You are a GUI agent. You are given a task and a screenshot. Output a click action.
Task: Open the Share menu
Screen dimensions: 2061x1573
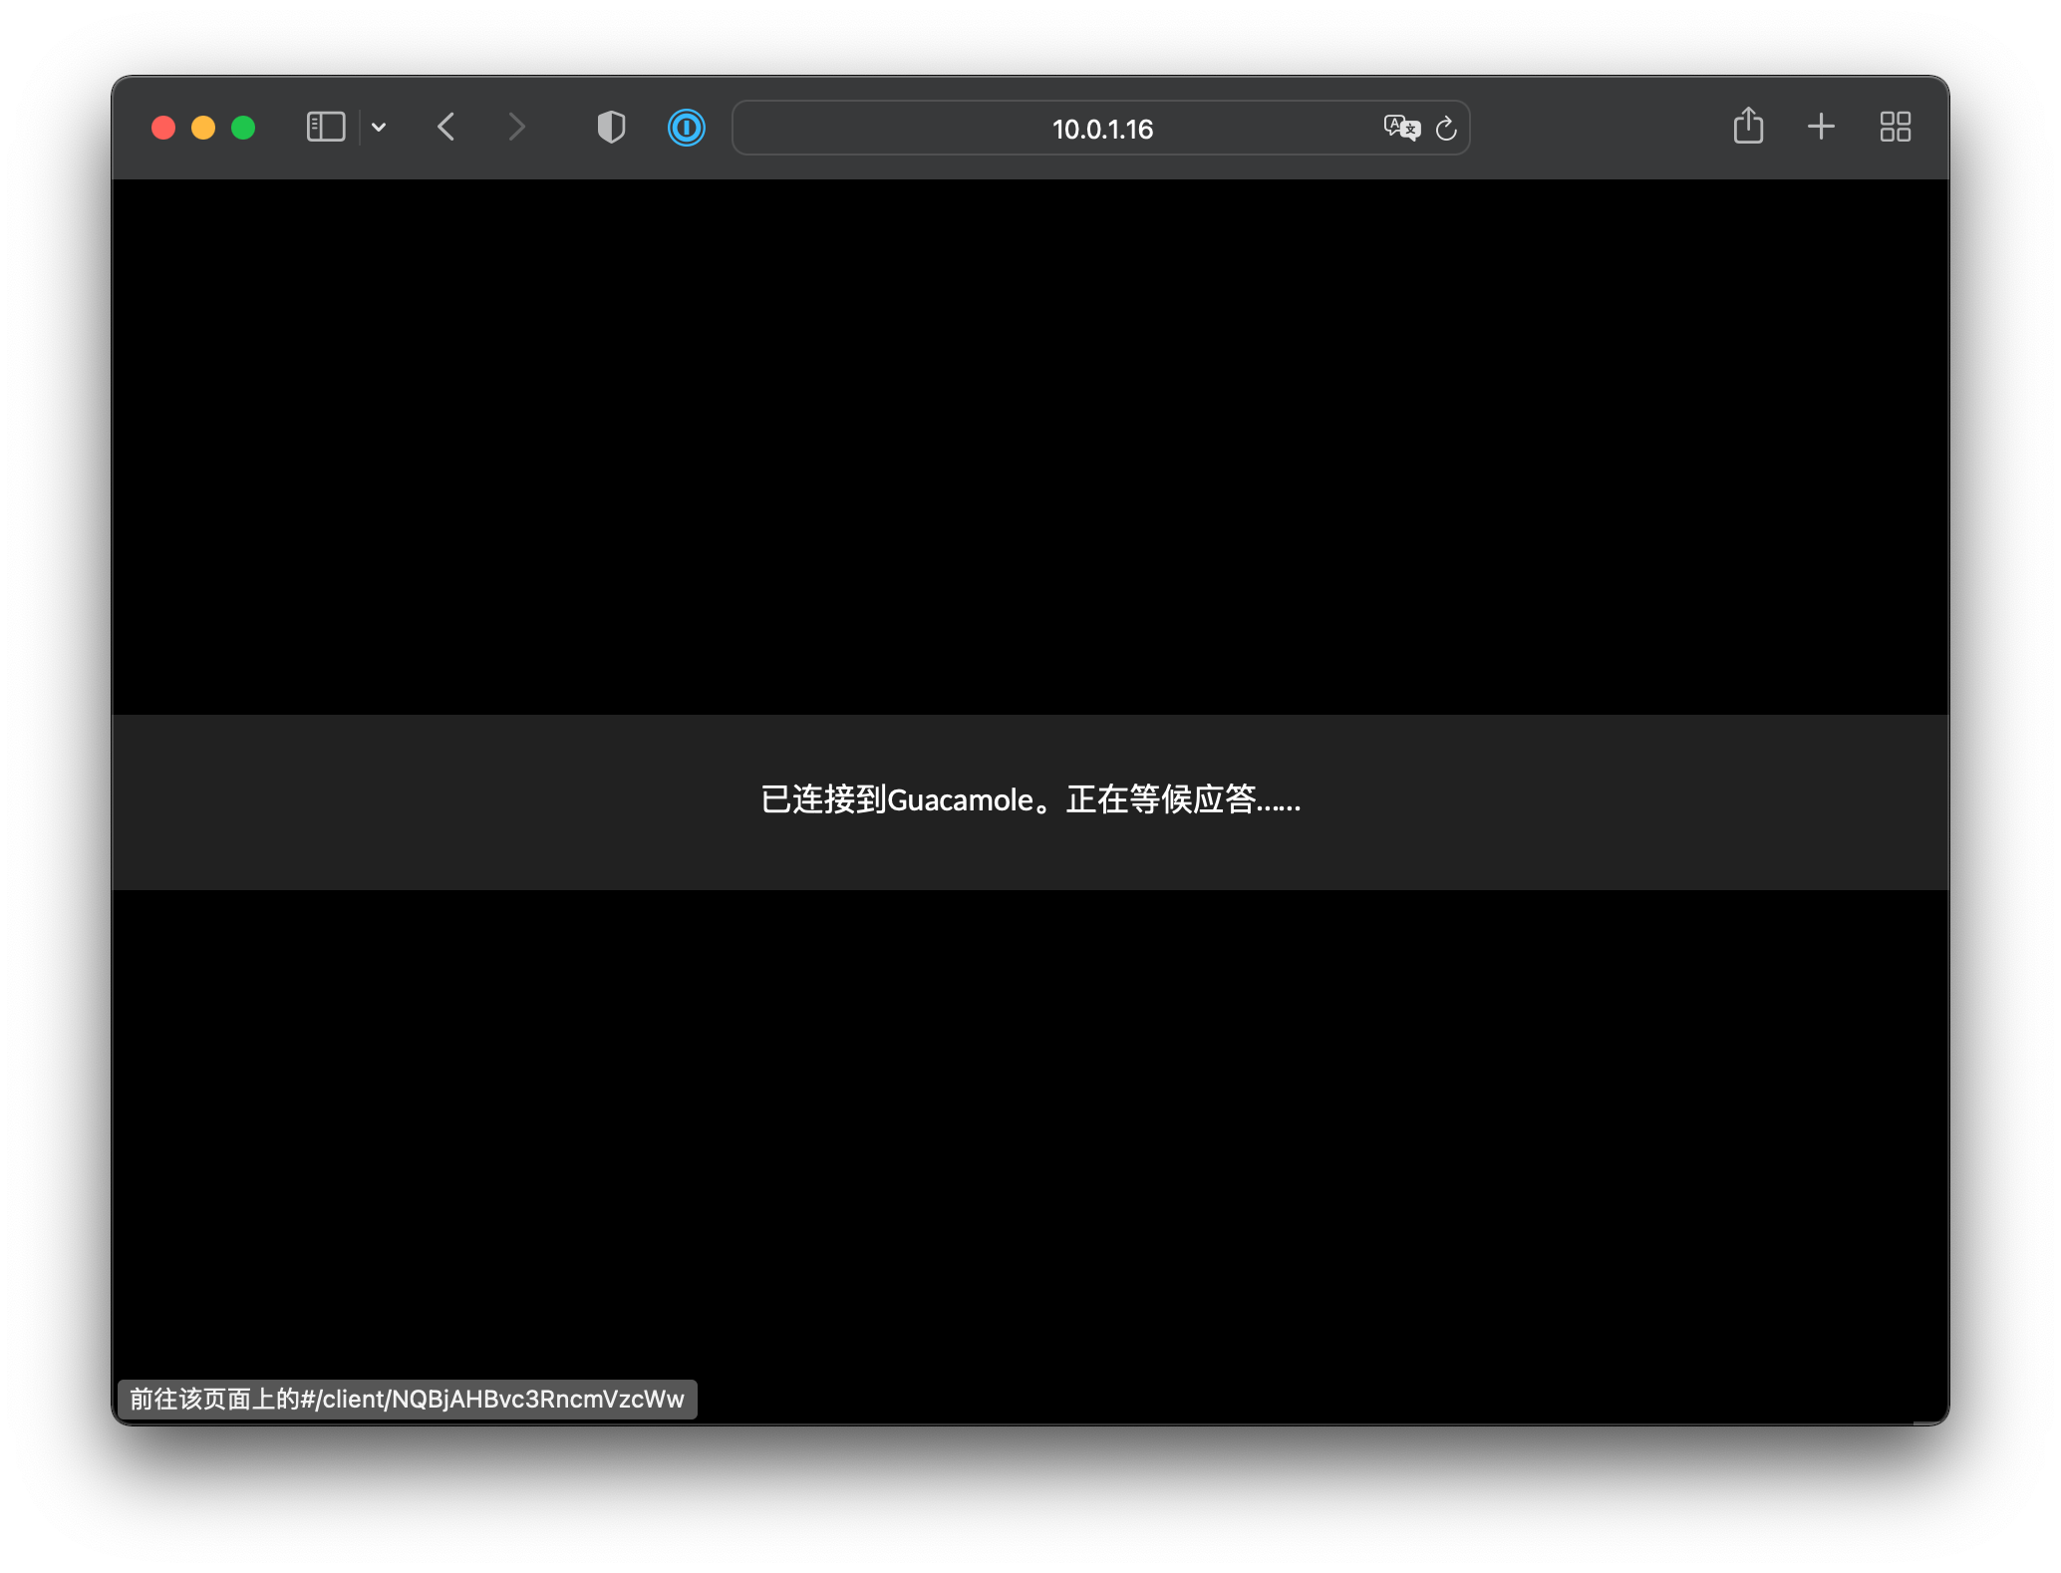pyautogui.click(x=1748, y=127)
